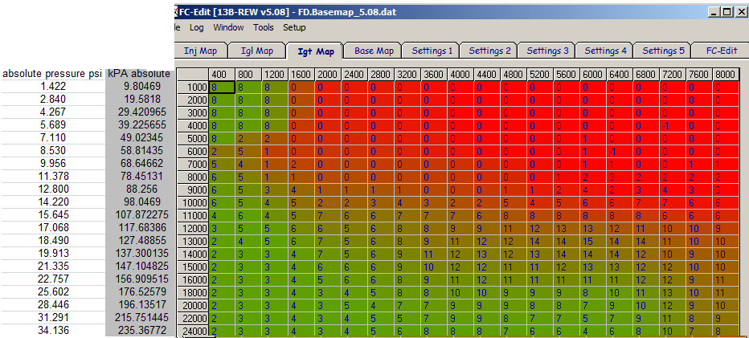Screen dimensions: 749x338
Task: Click the top-left corner cell of grid
Action: (x=193, y=75)
